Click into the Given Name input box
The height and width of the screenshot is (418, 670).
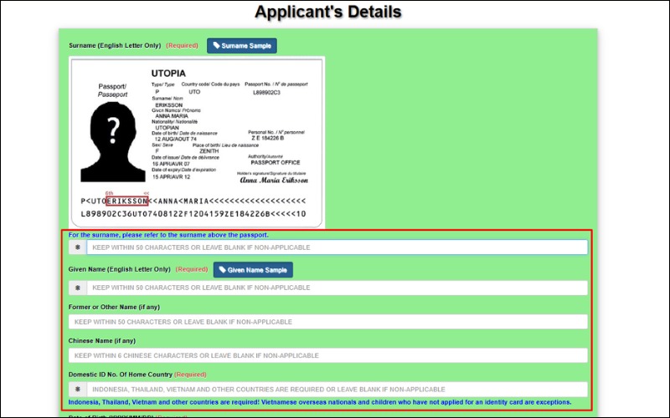click(337, 288)
